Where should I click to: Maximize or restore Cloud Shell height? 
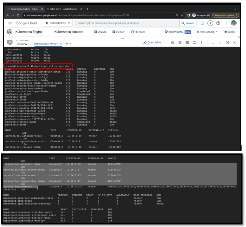[x=220, y=42]
